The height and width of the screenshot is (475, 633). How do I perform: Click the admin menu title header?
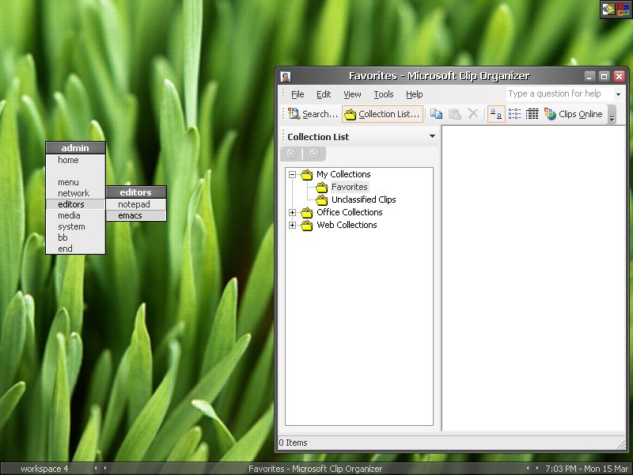click(x=75, y=148)
